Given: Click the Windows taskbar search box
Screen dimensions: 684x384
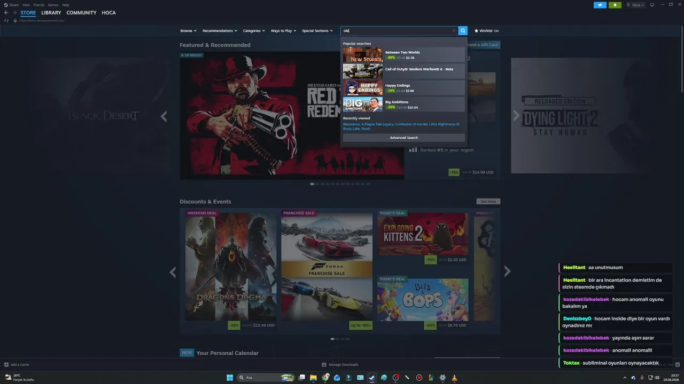Looking at the screenshot, I should point(266,378).
